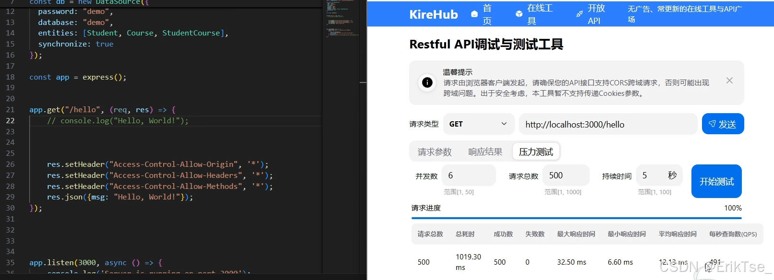
Task: Click the URL field with localhost:3000/hello
Action: [608, 124]
